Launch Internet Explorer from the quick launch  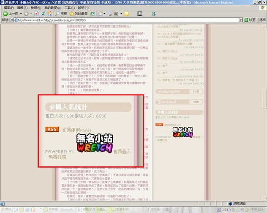click(27, 210)
